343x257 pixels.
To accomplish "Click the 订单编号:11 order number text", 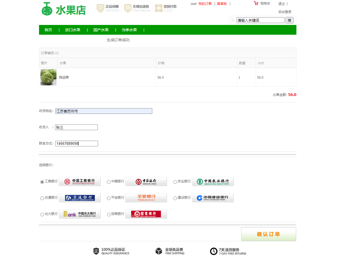I will (50, 53).
